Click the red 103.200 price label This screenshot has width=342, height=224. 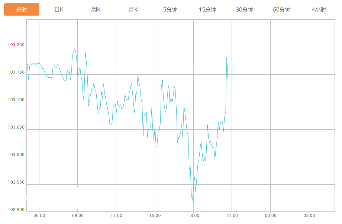(x=16, y=45)
